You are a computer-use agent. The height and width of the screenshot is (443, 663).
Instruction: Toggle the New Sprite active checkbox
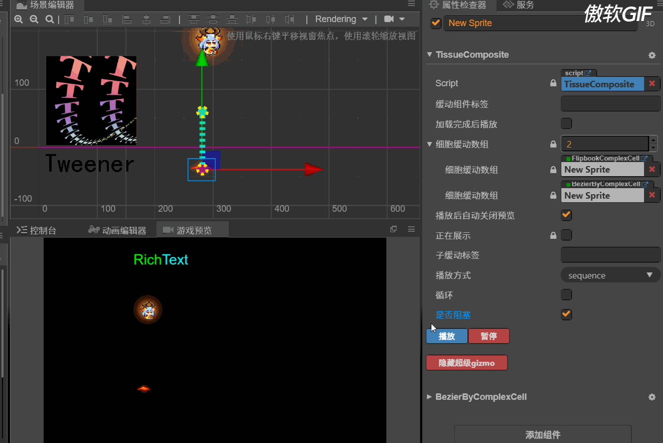[435, 23]
